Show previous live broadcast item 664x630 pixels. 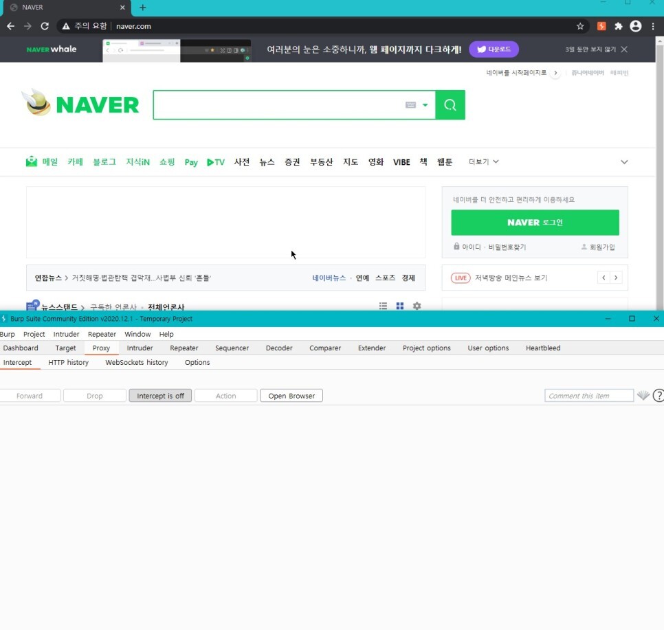604,278
